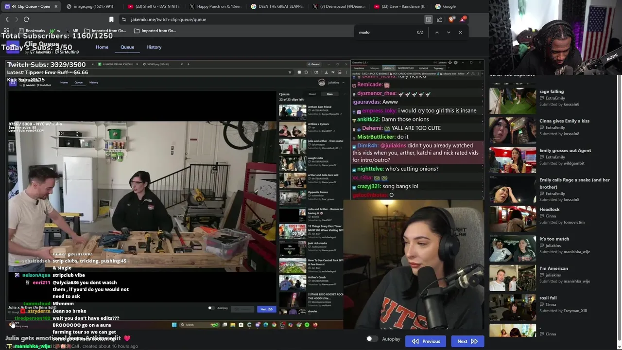Click the Brave rewards triangle icon

[463, 19]
